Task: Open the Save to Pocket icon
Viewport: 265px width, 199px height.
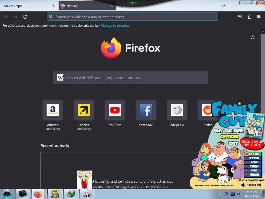Action: click(240, 17)
